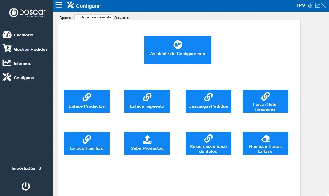This screenshot has width=329, height=196.
Task: Click the Subir Productos upload tile
Action: [147, 143]
